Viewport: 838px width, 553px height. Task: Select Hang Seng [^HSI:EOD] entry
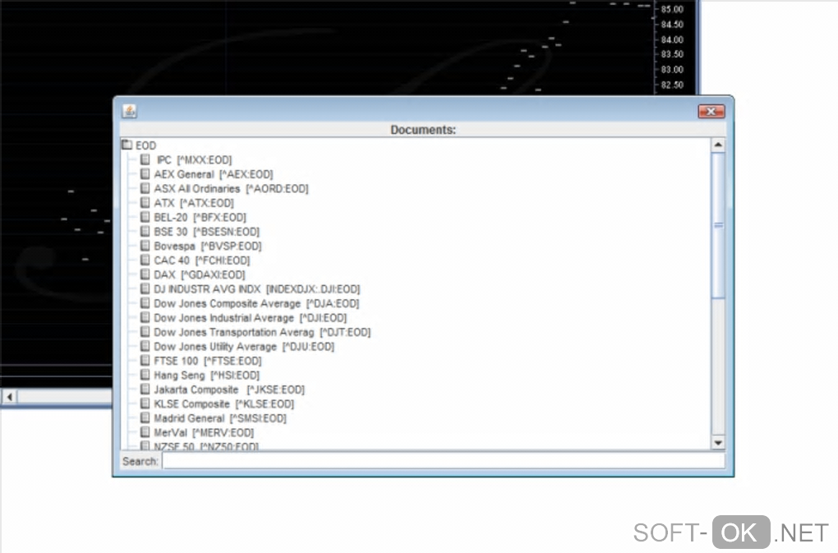206,375
